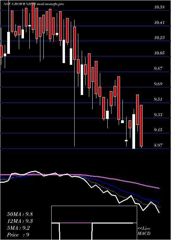Click the 10.05 price axis label

tap(159, 53)
